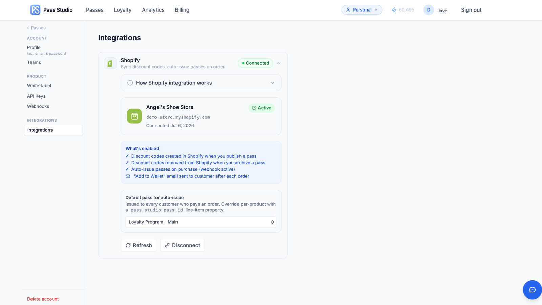Image resolution: width=542 pixels, height=305 pixels.
Task: Open the chat support bubble icon
Action: click(532, 290)
